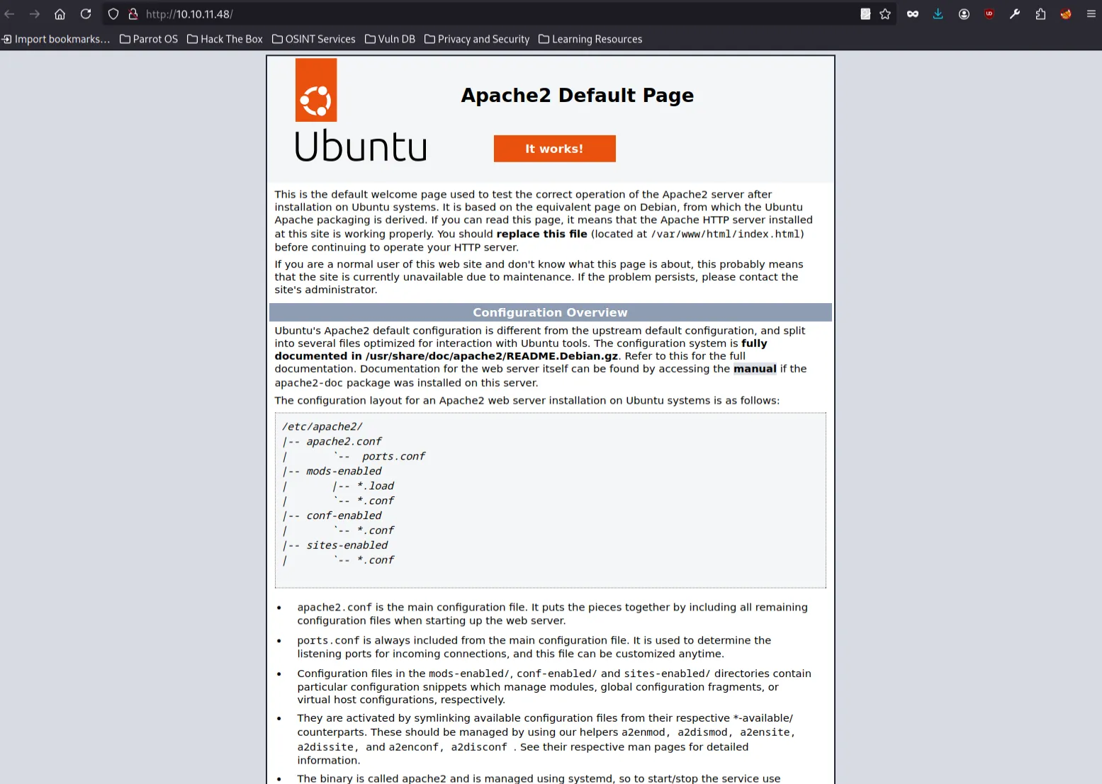The image size is (1102, 784).
Task: Toggle reader view for this page
Action: (x=865, y=14)
